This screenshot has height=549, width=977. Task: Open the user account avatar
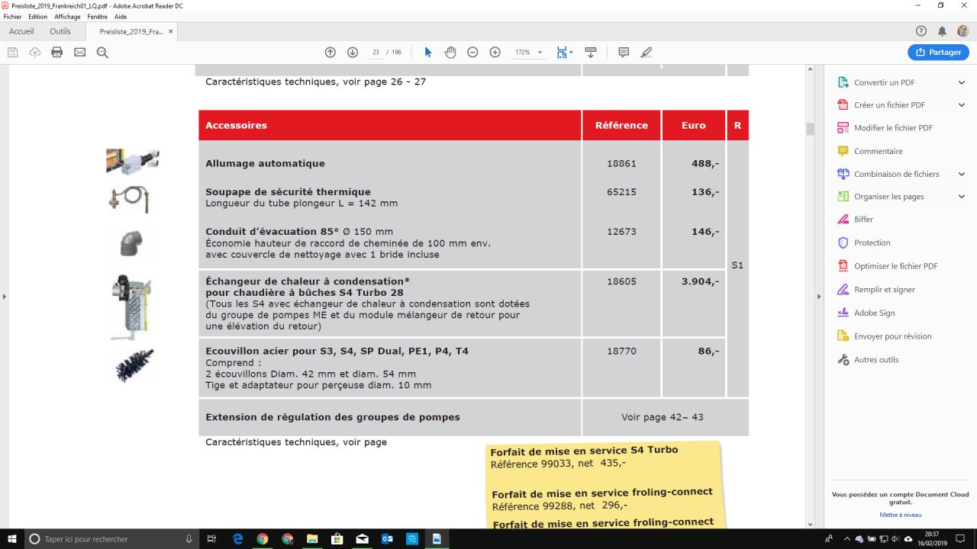(963, 31)
